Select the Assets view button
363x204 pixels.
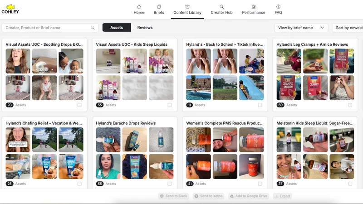tap(117, 28)
